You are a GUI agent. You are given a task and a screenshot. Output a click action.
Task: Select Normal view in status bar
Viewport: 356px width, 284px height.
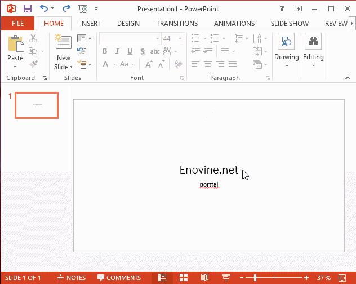(x=162, y=278)
